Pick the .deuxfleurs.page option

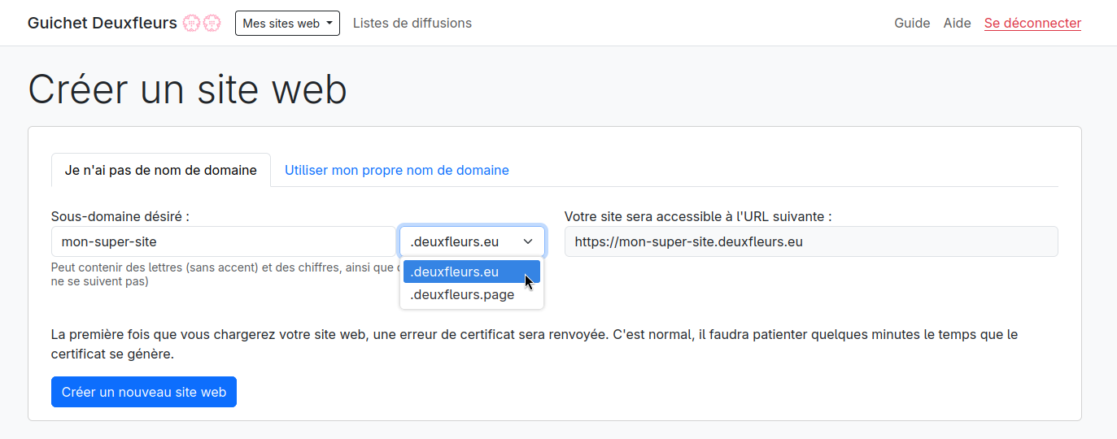coord(462,295)
